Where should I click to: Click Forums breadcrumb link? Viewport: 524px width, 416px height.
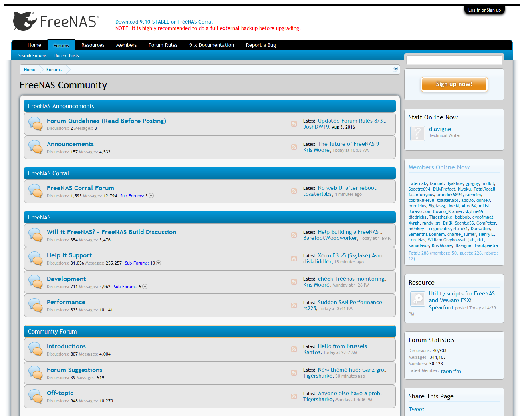[54, 70]
